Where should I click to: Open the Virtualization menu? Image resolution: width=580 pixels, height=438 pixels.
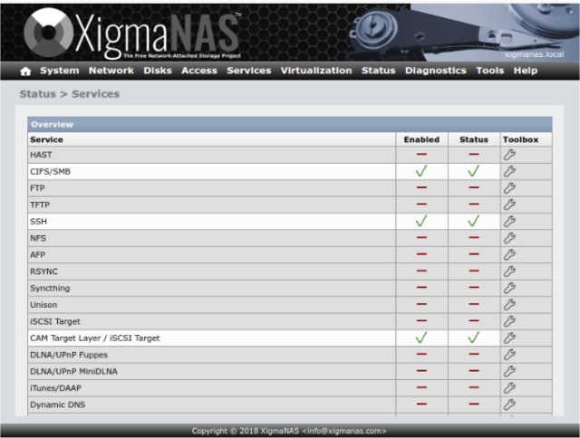[x=316, y=71]
